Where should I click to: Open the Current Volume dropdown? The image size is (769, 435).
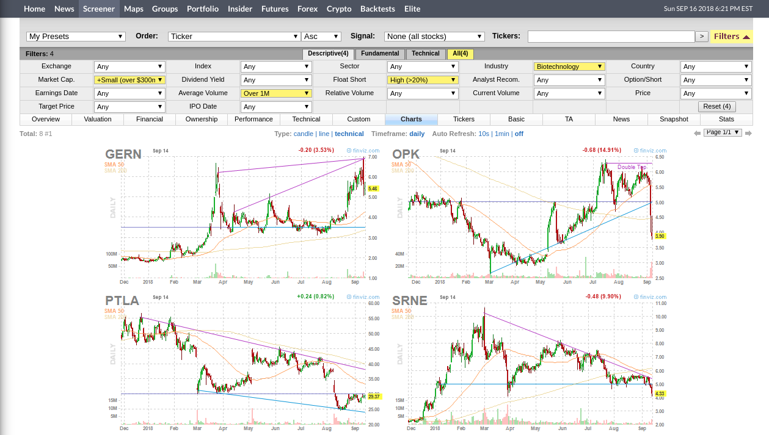pos(569,93)
